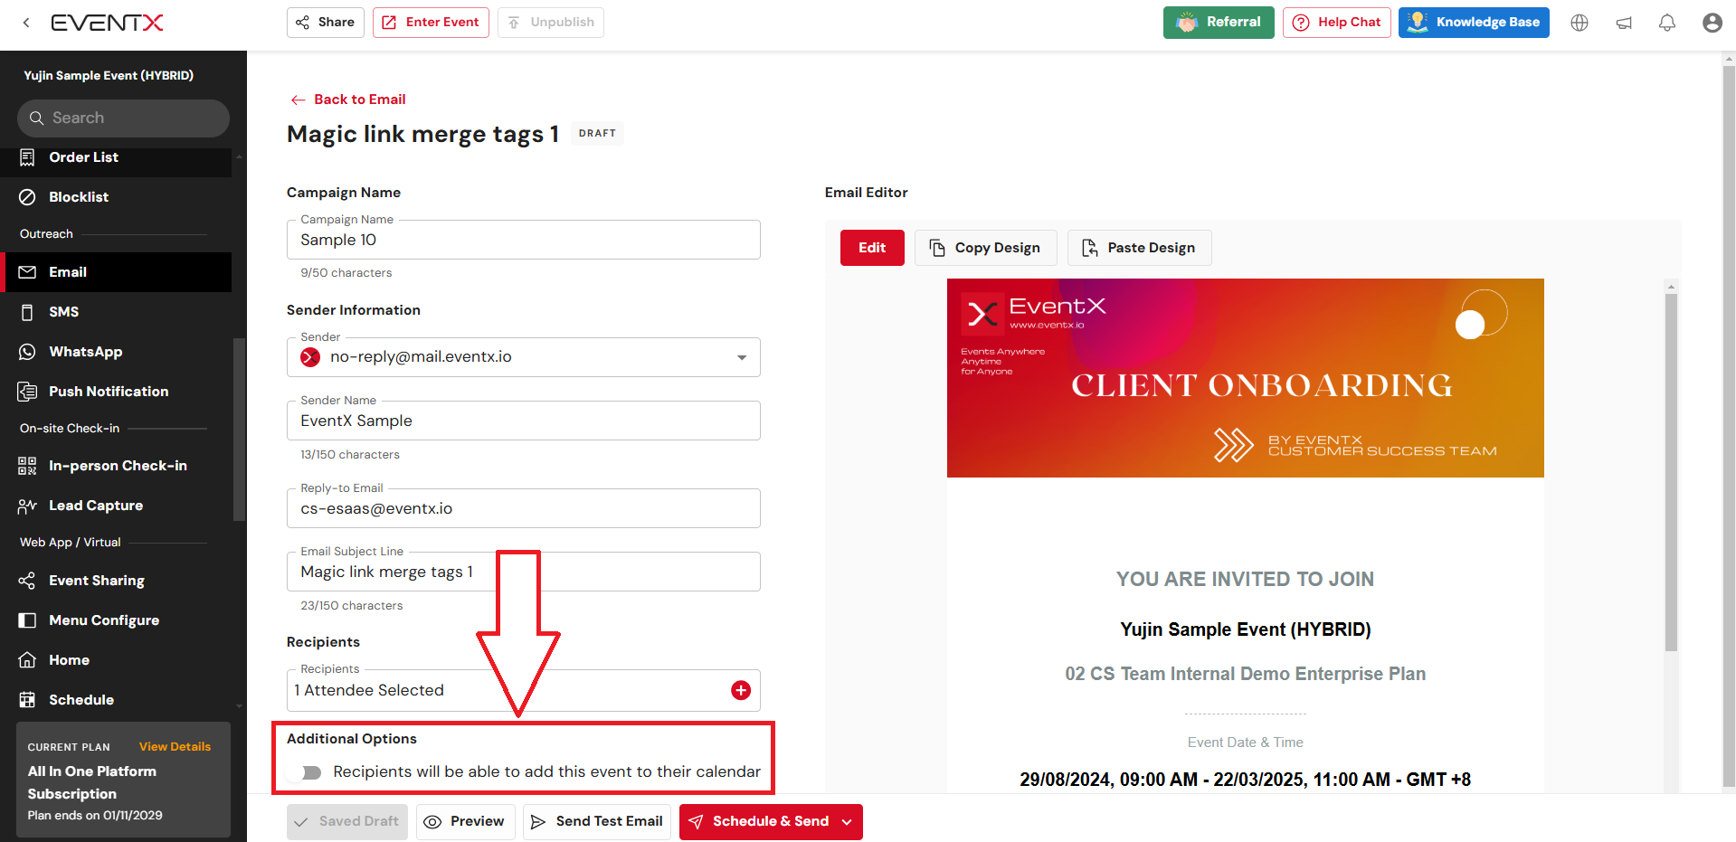The width and height of the screenshot is (1736, 842).
Task: Open the notifications bell
Action: (1667, 23)
